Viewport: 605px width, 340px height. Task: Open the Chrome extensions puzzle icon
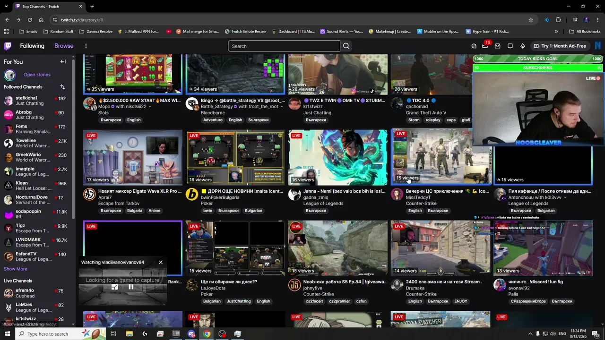coord(558,20)
